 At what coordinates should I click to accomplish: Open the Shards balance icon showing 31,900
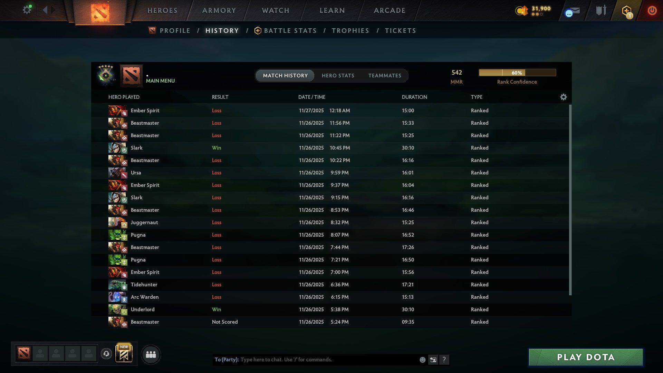click(x=522, y=11)
